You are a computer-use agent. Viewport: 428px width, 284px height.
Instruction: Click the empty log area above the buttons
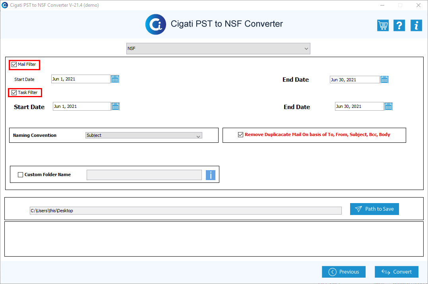click(x=214, y=239)
